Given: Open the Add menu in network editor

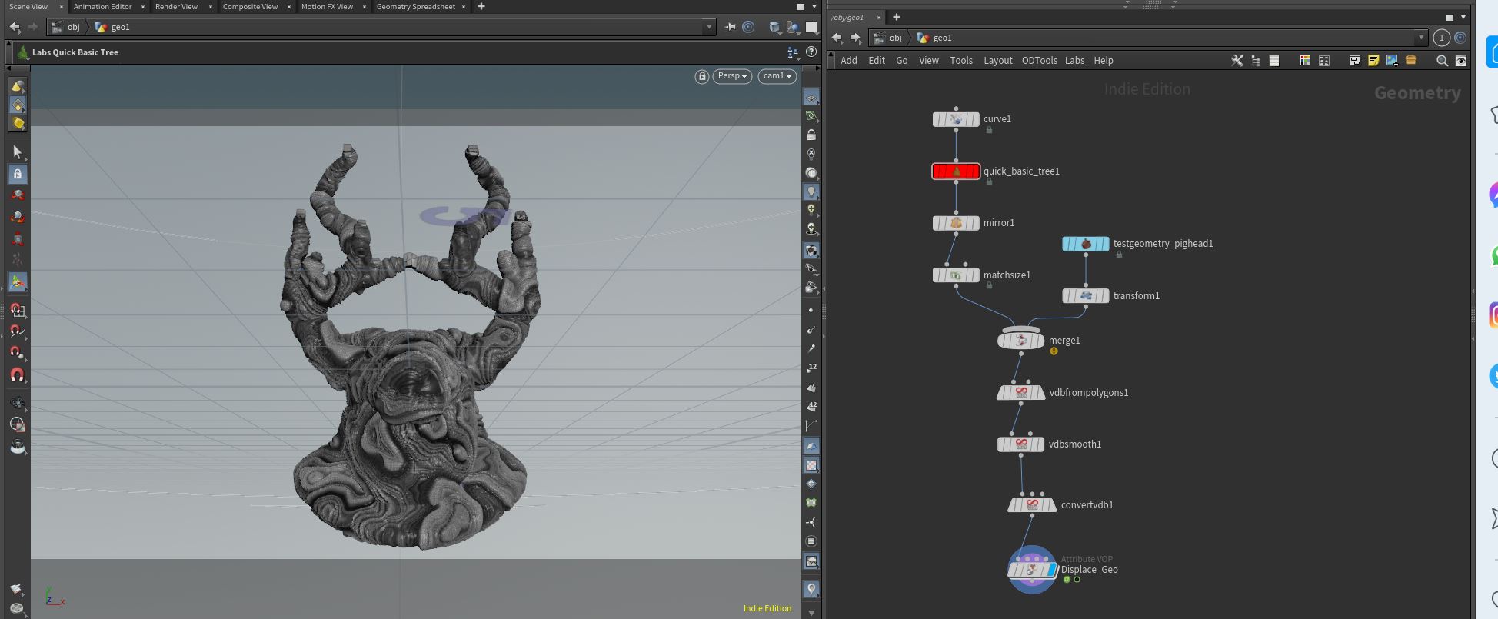Looking at the screenshot, I should point(849,61).
